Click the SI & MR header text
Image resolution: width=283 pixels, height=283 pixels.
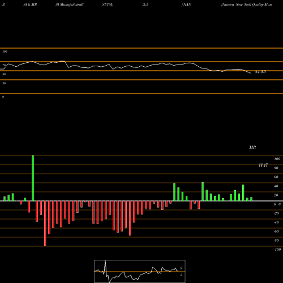[30, 5]
